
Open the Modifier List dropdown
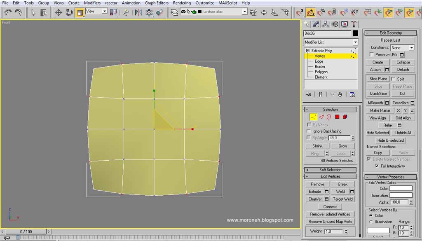[331, 42]
